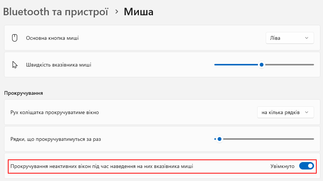Click the Рух коліщатка прокручуватиме вікно label
This screenshot has width=323, height=181.
point(55,113)
